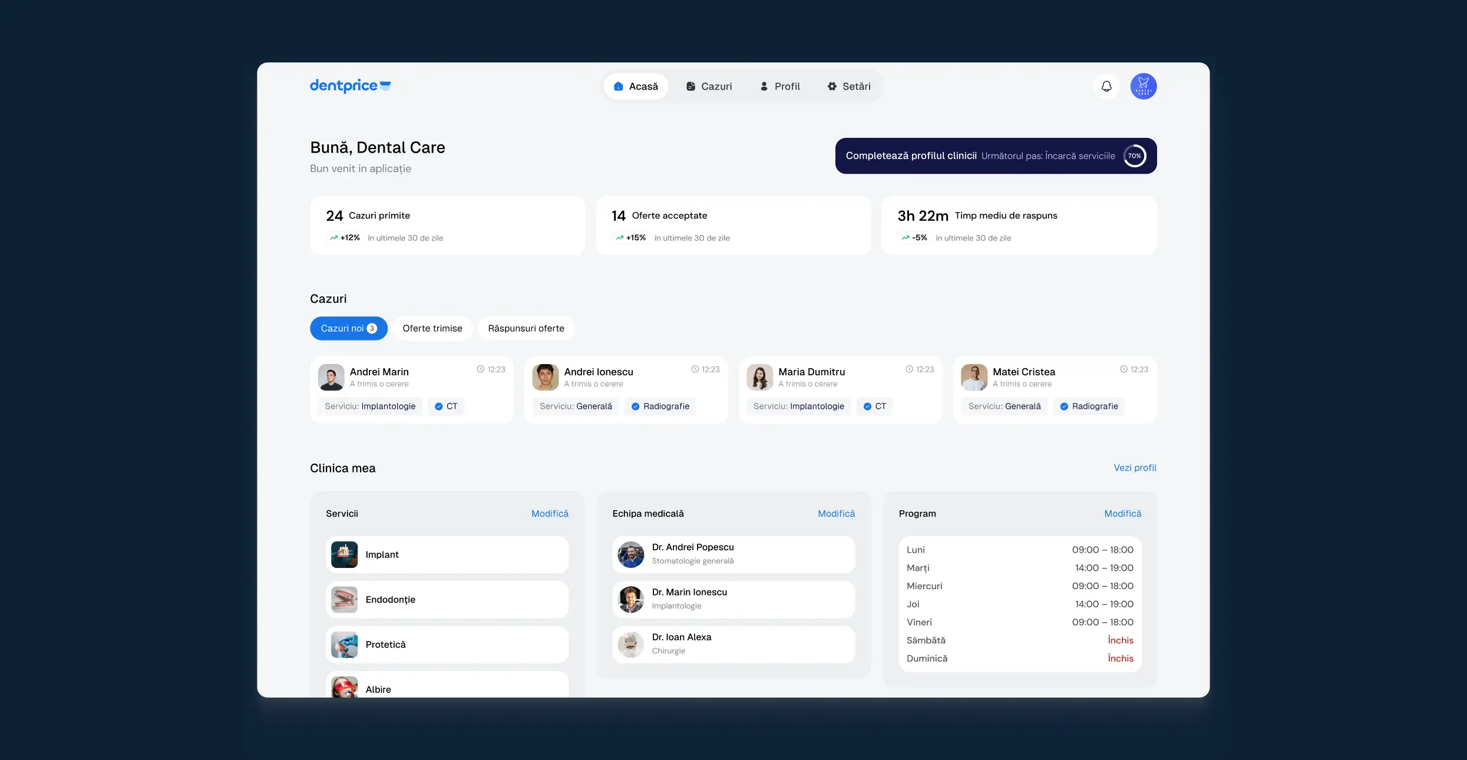This screenshot has width=1467, height=760.
Task: Open the Setări navigation tab
Action: pyautogui.click(x=848, y=87)
